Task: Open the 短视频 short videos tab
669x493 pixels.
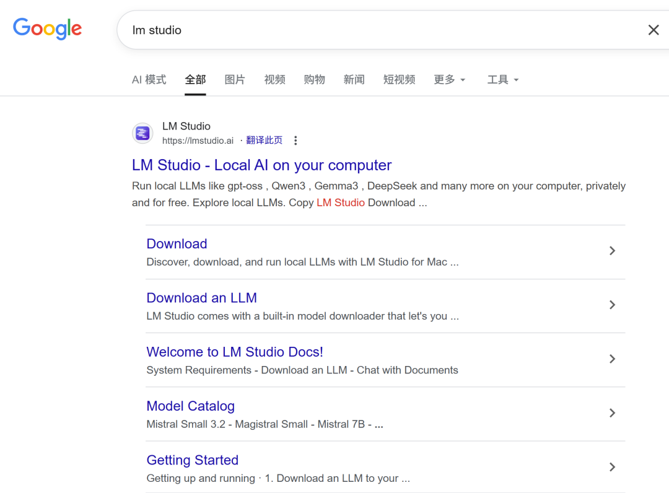Action: coord(399,80)
